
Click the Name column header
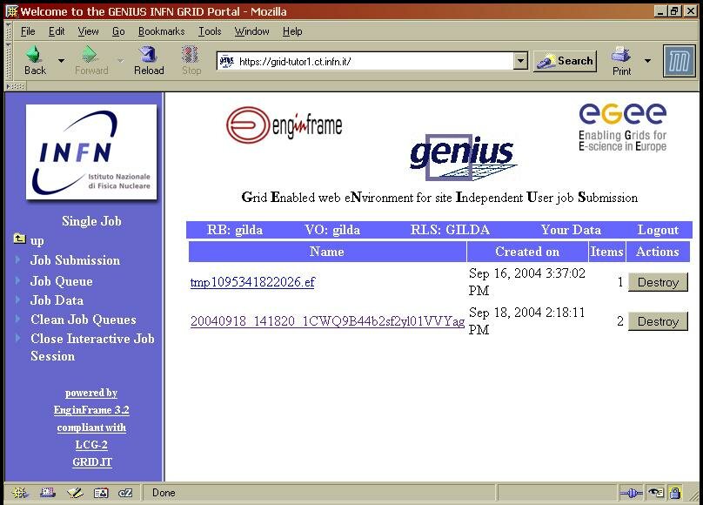327,252
